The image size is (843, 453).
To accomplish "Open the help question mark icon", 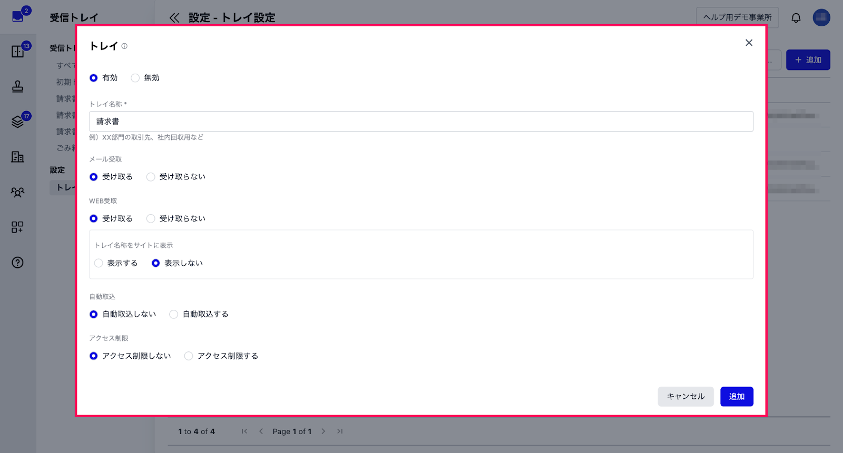I will [x=18, y=262].
